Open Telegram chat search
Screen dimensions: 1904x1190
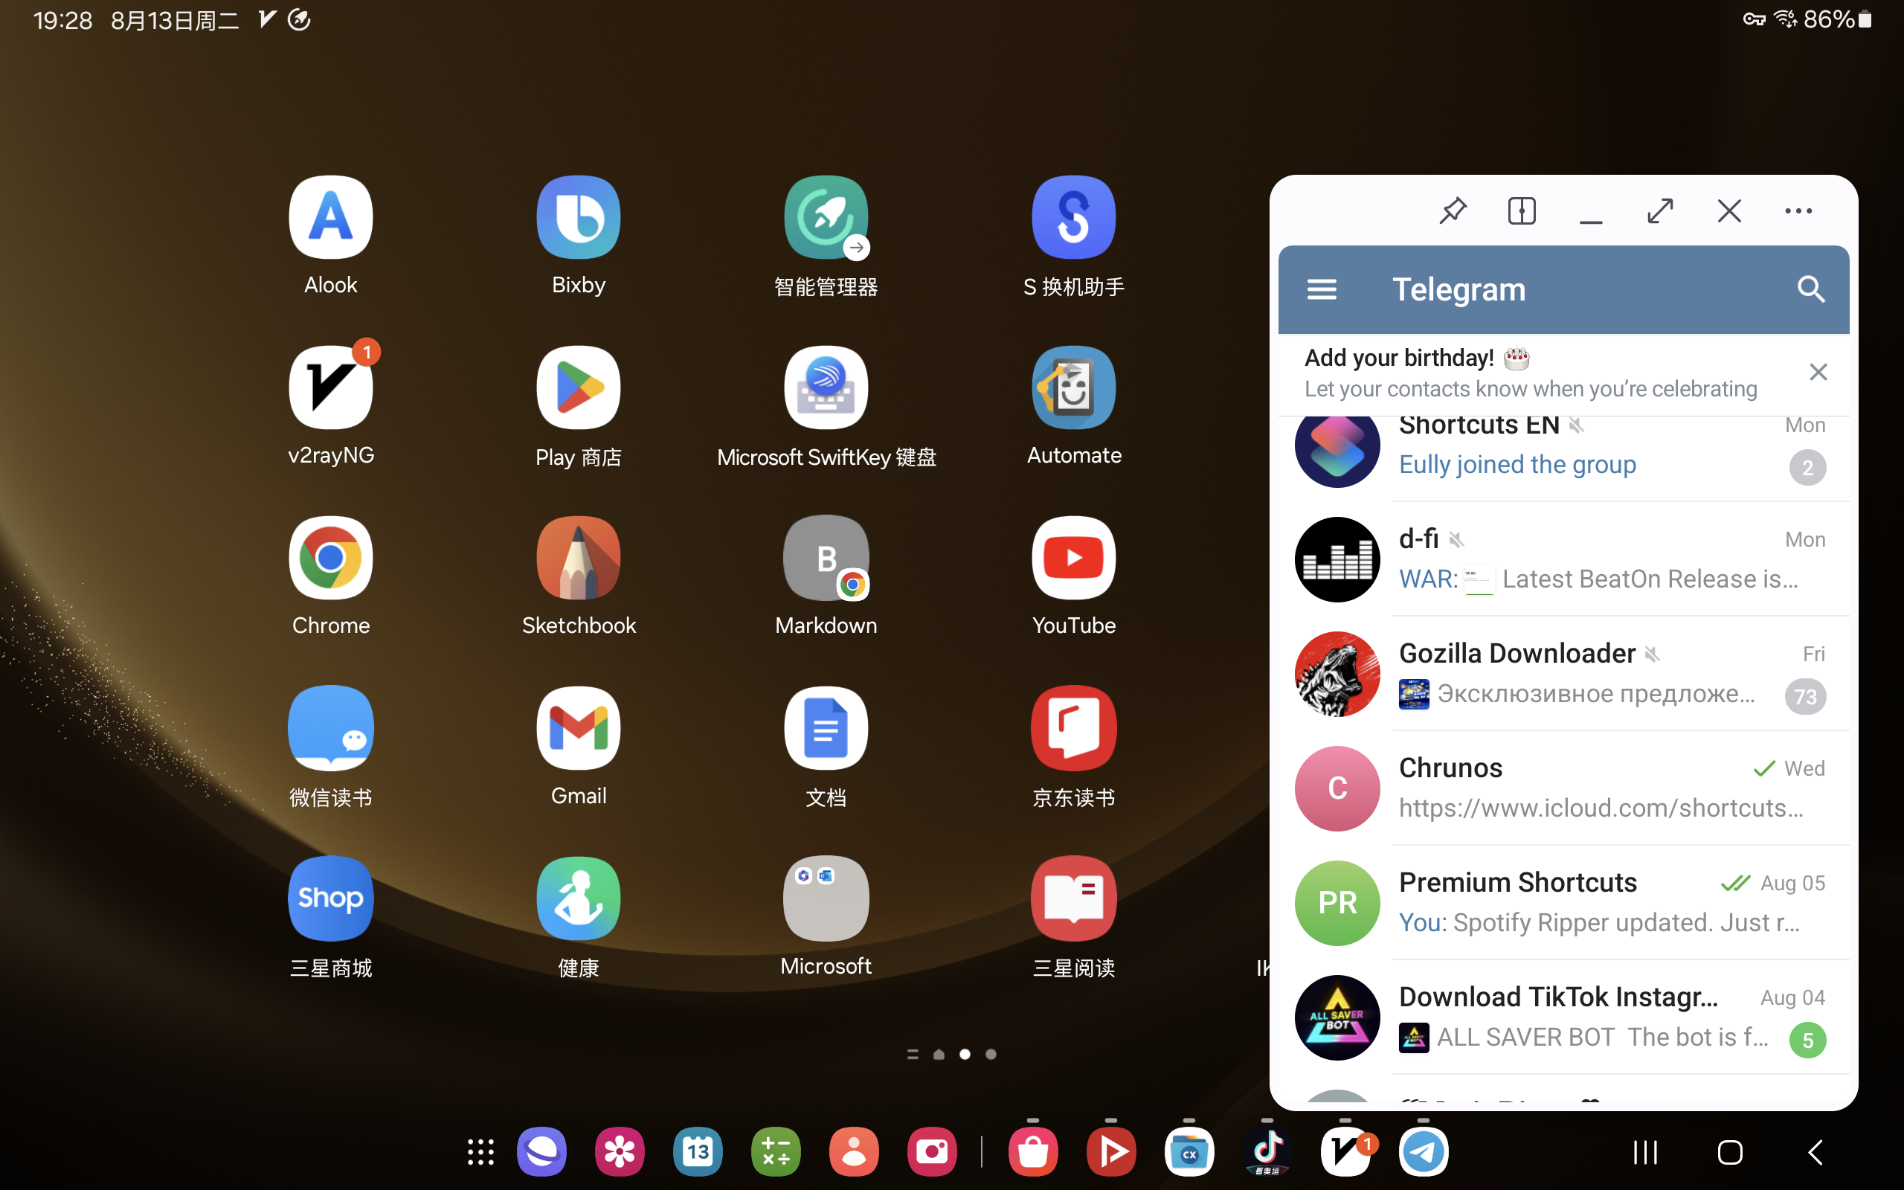1810,289
